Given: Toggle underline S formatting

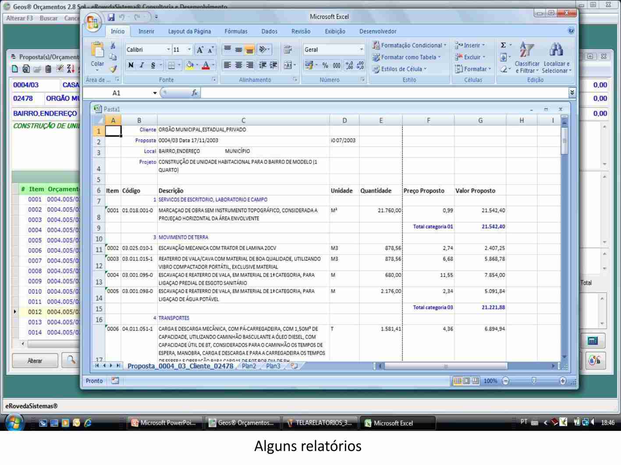Looking at the screenshot, I should tap(153, 65).
